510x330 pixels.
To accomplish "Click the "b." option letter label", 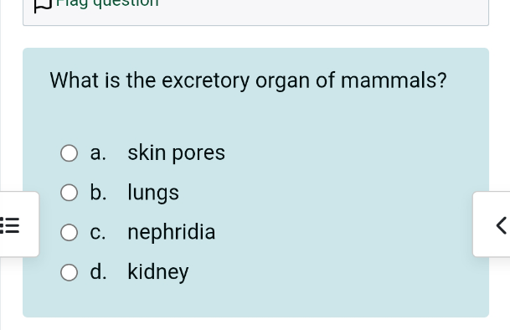I will click(98, 193).
